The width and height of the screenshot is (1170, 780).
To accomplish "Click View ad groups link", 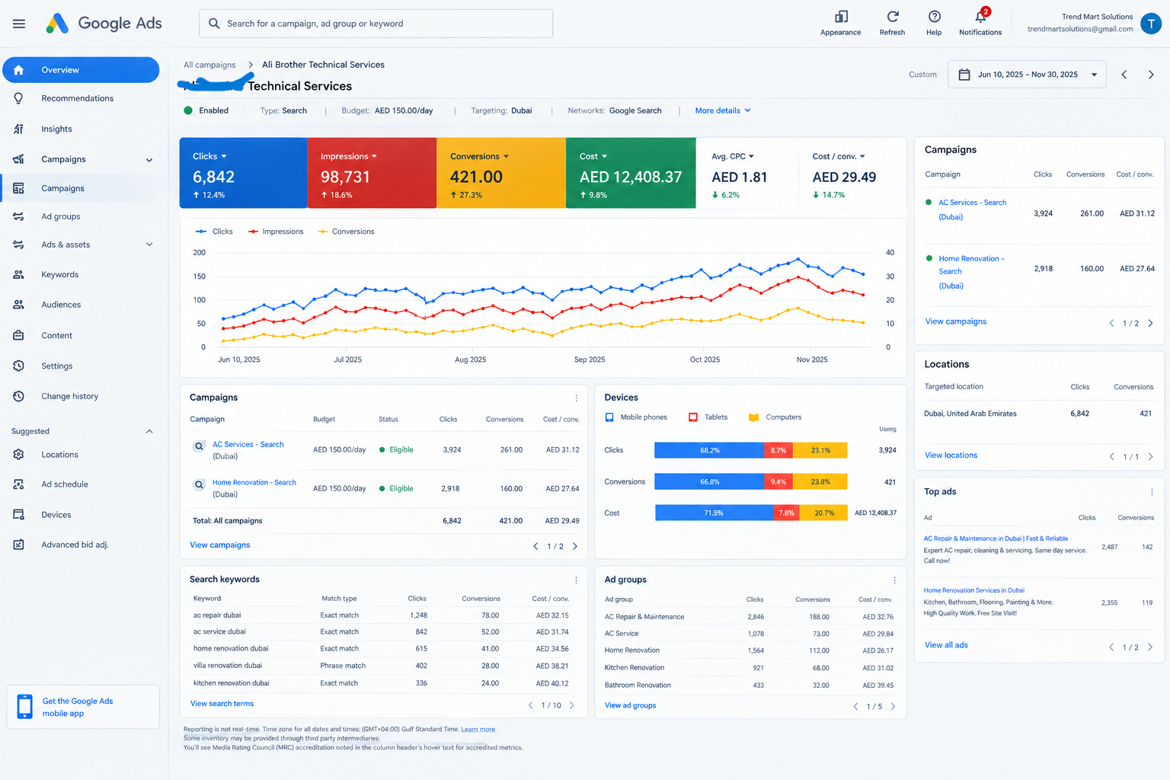I will tap(630, 705).
